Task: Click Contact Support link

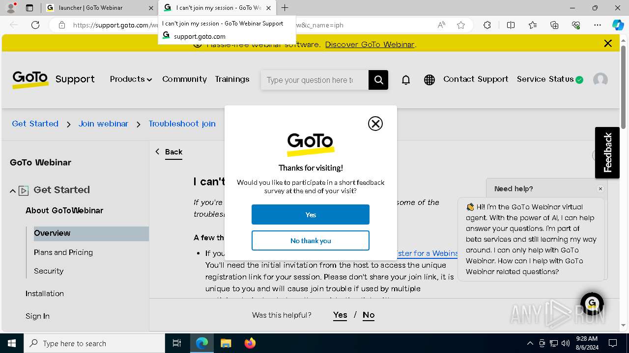Action: tap(476, 79)
